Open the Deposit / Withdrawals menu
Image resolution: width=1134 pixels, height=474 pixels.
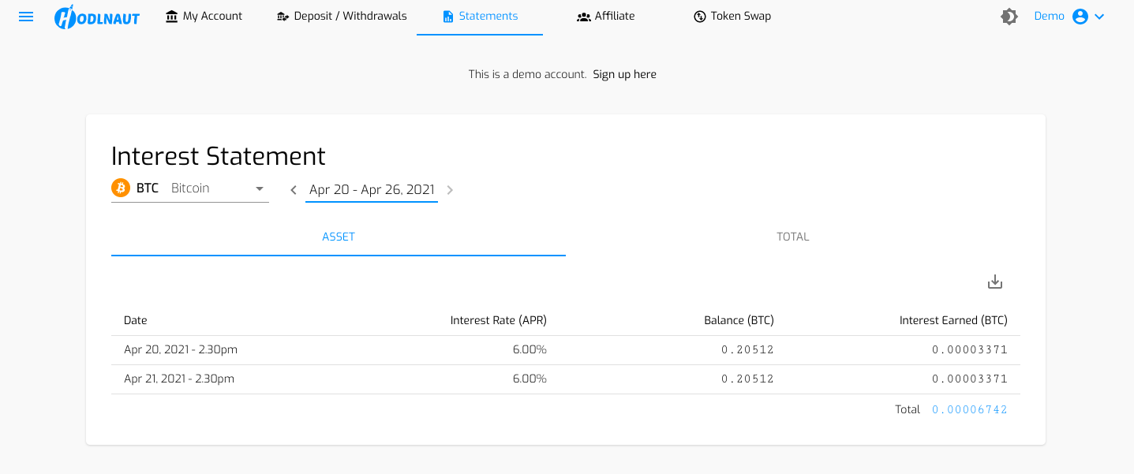pos(342,17)
